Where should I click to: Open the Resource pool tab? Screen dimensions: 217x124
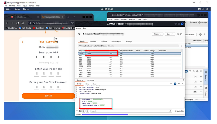116,41
